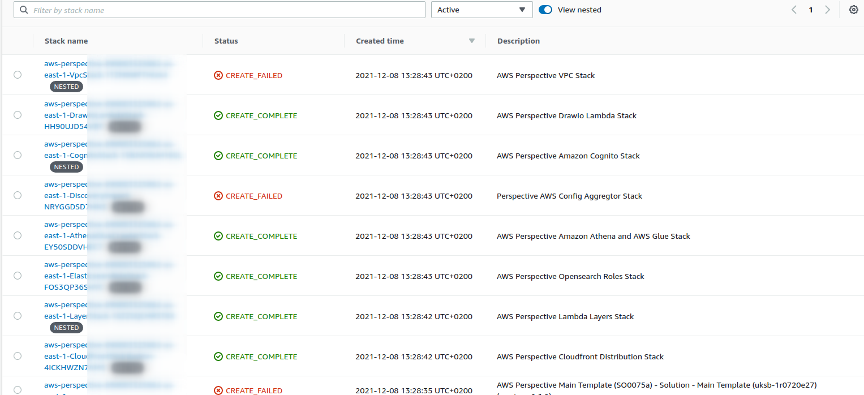
Task: Click CREATE_COMPLETE text for DrawIo Lambda Stack
Action: coord(261,115)
